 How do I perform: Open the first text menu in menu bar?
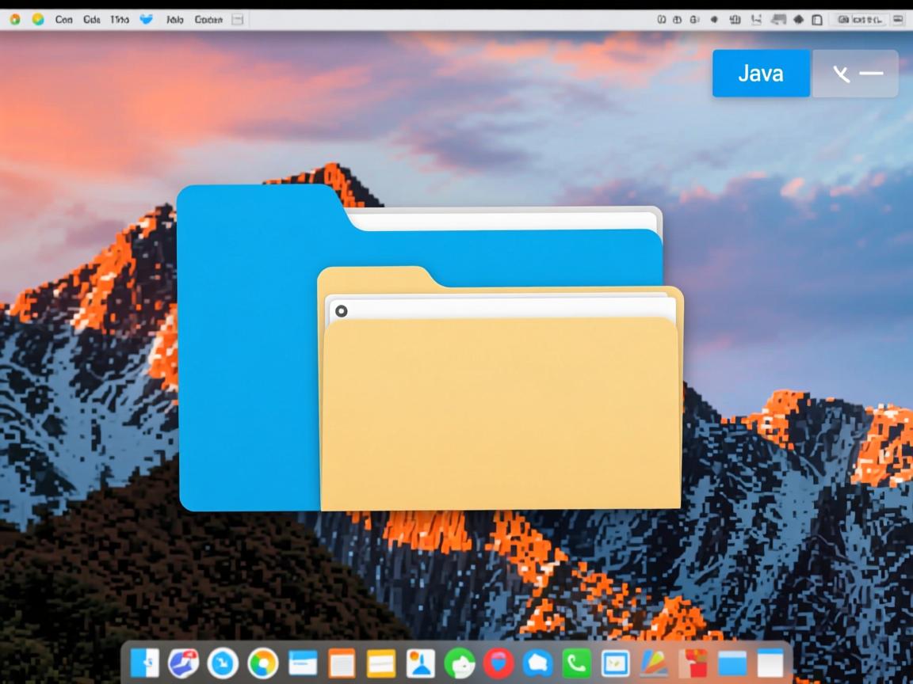[64, 19]
